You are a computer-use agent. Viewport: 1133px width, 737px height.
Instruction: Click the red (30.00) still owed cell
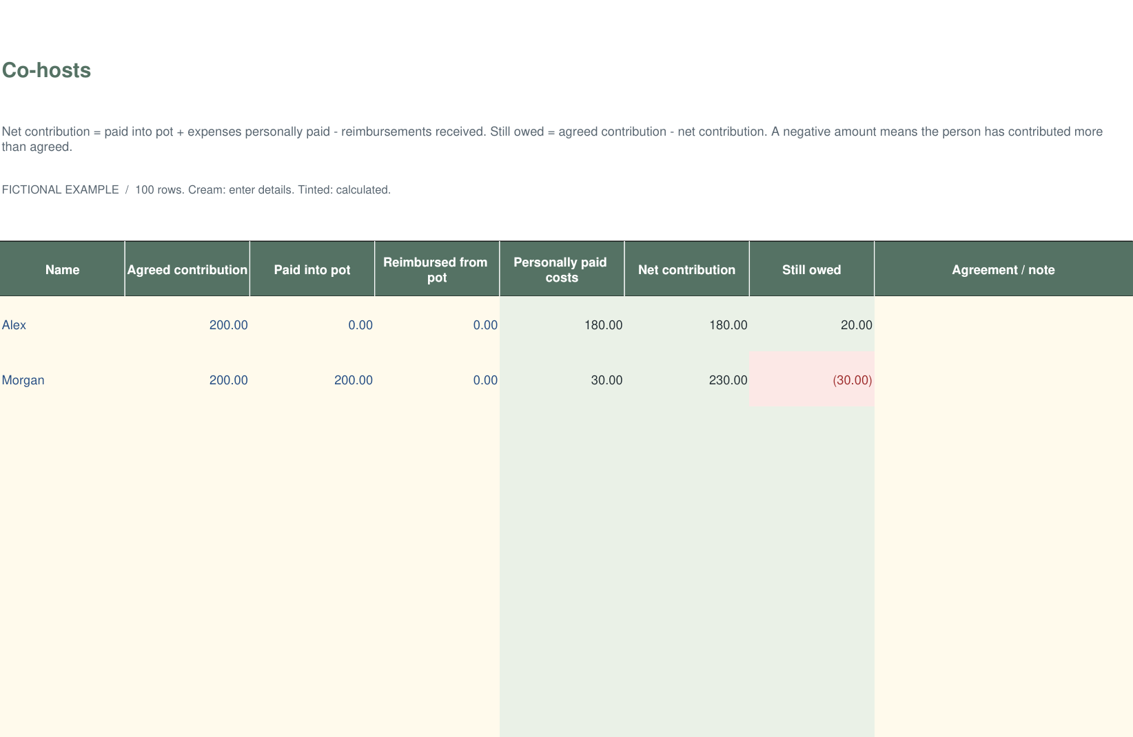click(x=812, y=380)
